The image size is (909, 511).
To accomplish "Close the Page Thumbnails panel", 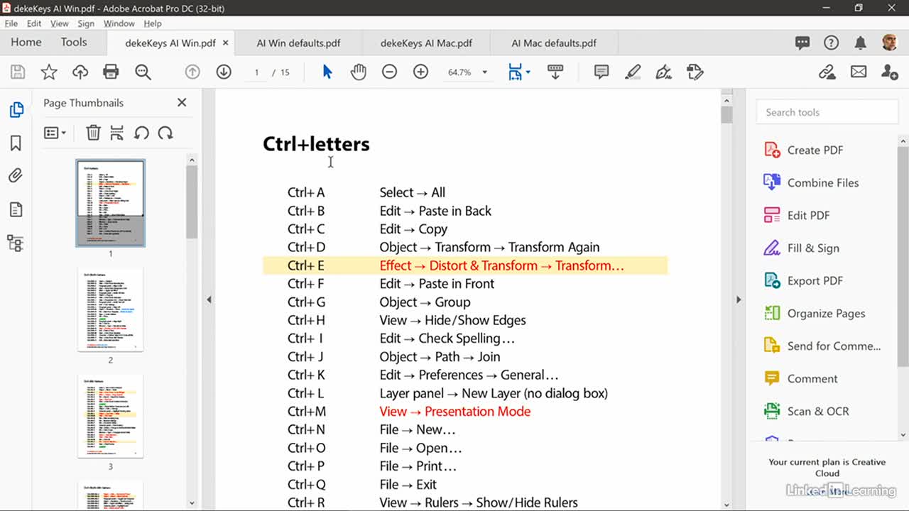I will coord(182,103).
